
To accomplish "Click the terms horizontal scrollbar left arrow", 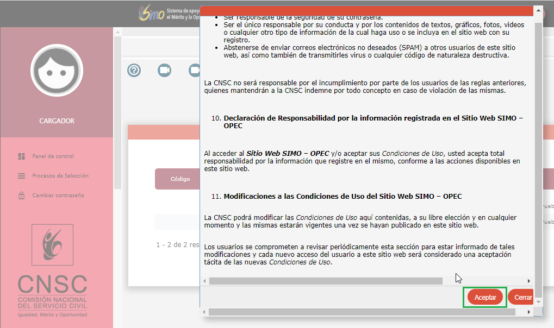I will [x=205, y=281].
